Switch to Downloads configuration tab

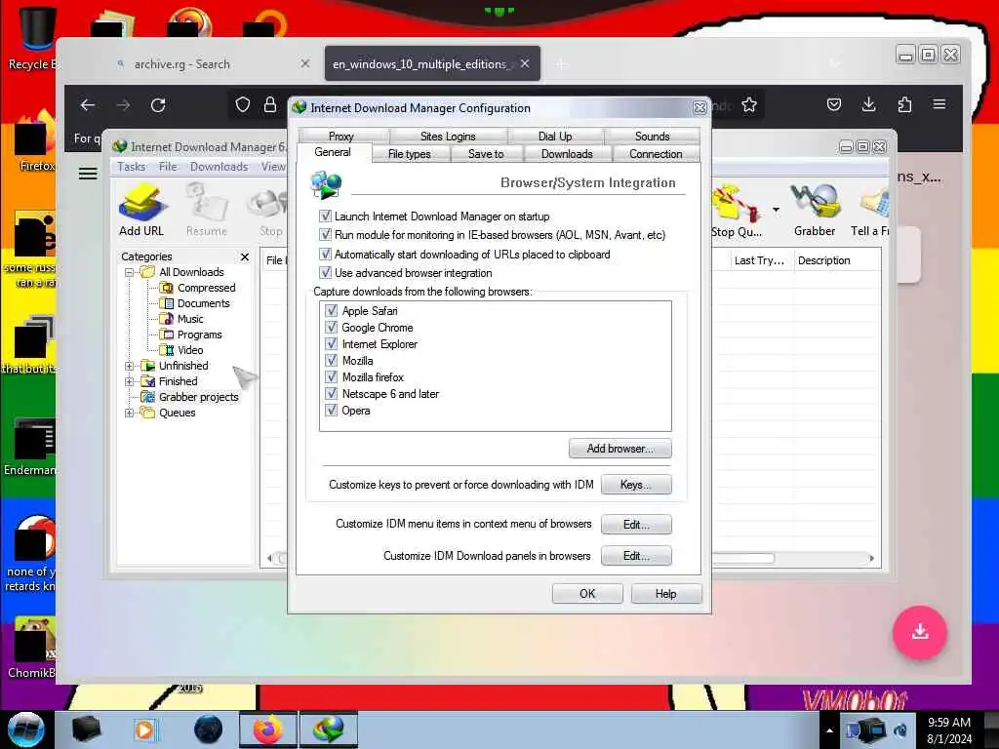click(567, 154)
